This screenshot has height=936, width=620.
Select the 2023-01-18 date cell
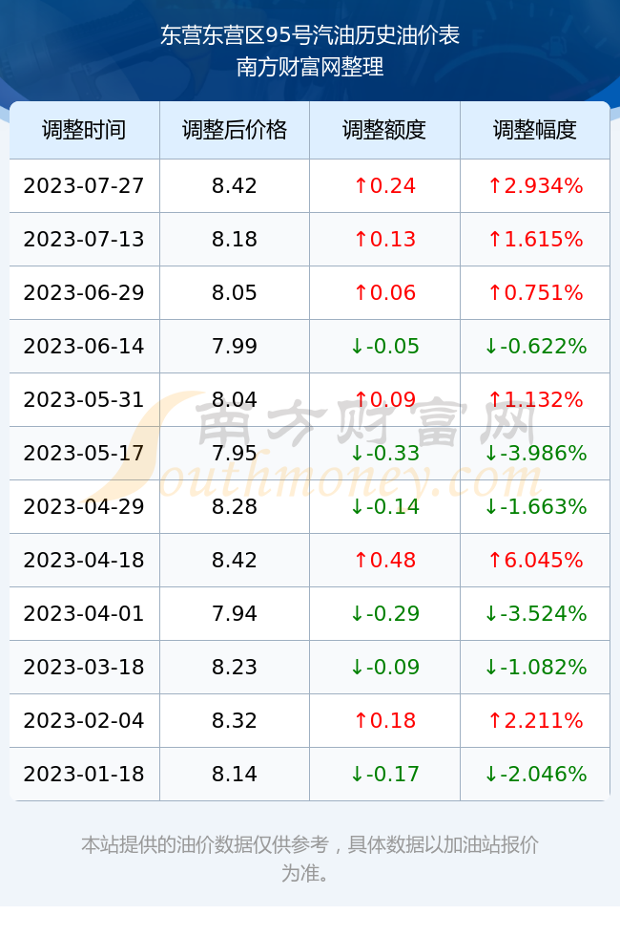84,775
